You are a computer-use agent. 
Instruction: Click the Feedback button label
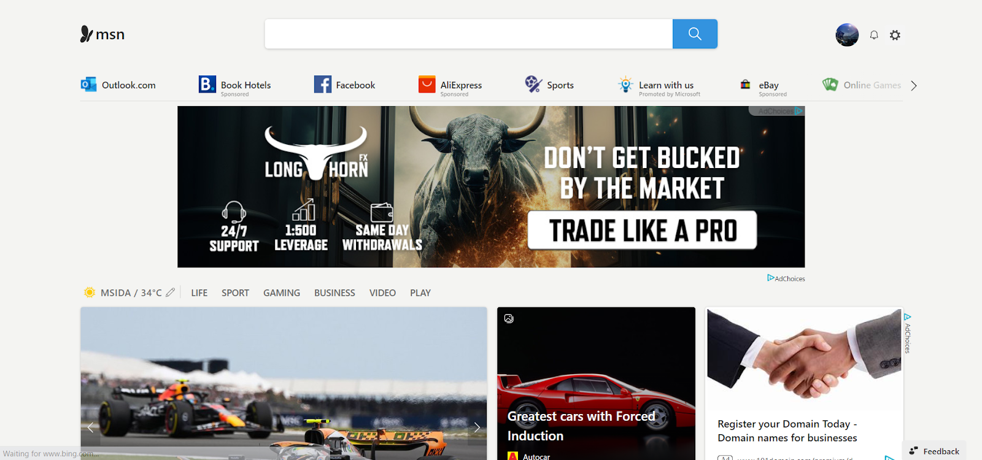[x=941, y=451]
